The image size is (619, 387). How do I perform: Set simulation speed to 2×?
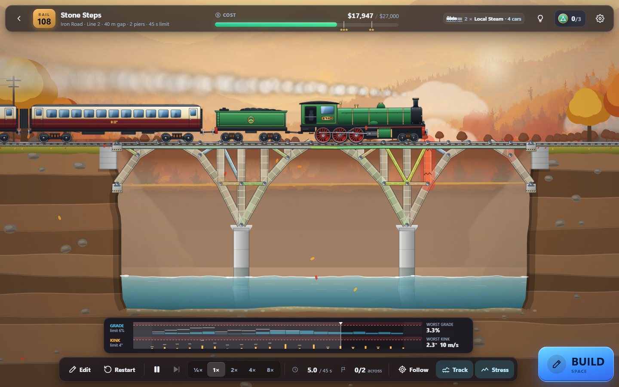(x=234, y=370)
